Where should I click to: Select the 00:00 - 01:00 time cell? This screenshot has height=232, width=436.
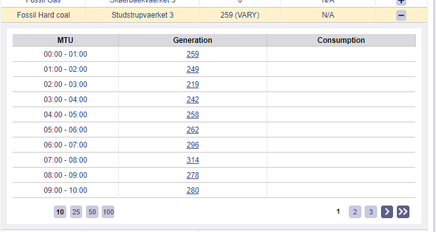[x=65, y=54]
